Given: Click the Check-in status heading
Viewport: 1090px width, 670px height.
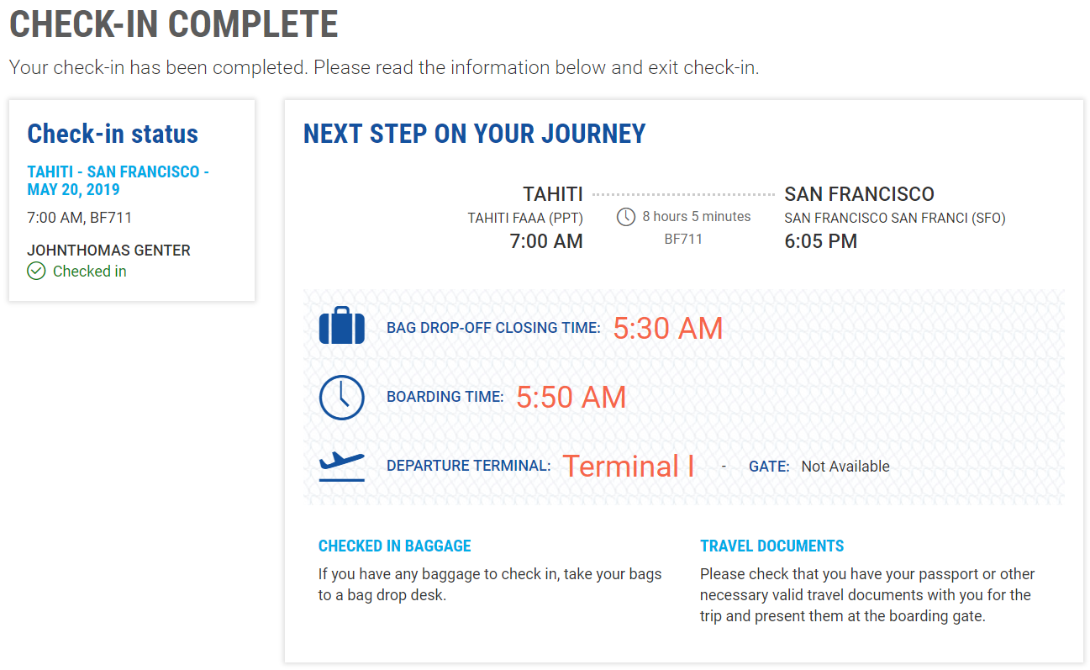Looking at the screenshot, I should (x=113, y=134).
